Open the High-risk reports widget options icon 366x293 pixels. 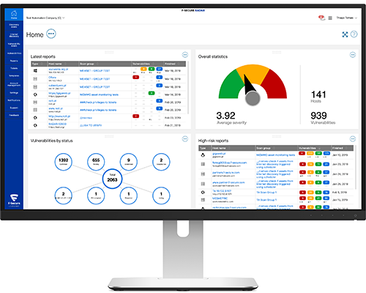(353, 139)
